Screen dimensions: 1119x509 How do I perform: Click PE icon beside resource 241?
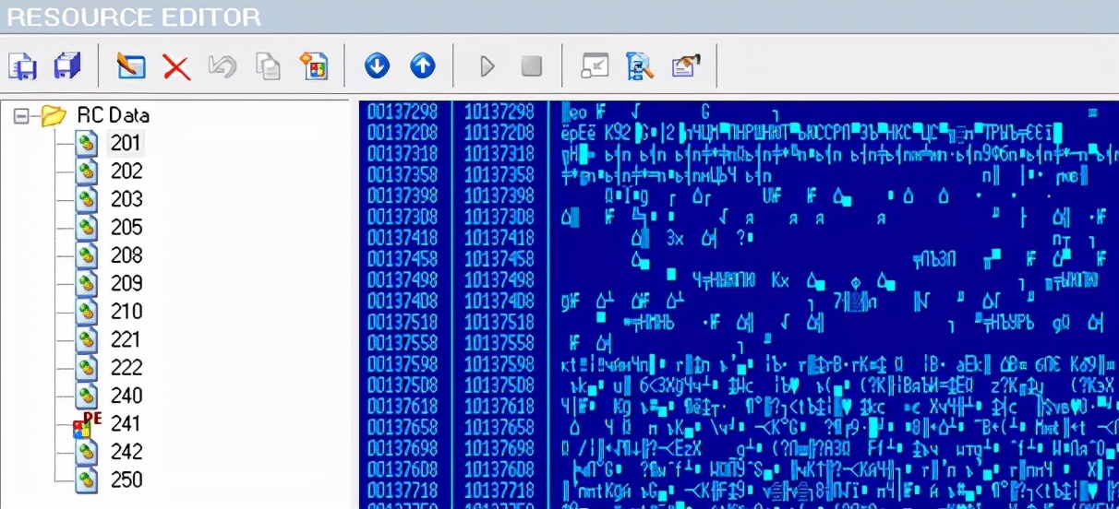click(87, 424)
